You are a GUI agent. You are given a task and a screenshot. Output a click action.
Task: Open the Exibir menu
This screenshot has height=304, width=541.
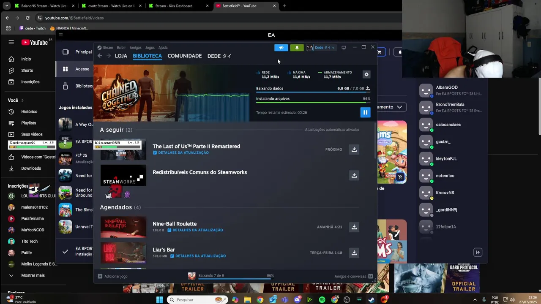pos(121,48)
